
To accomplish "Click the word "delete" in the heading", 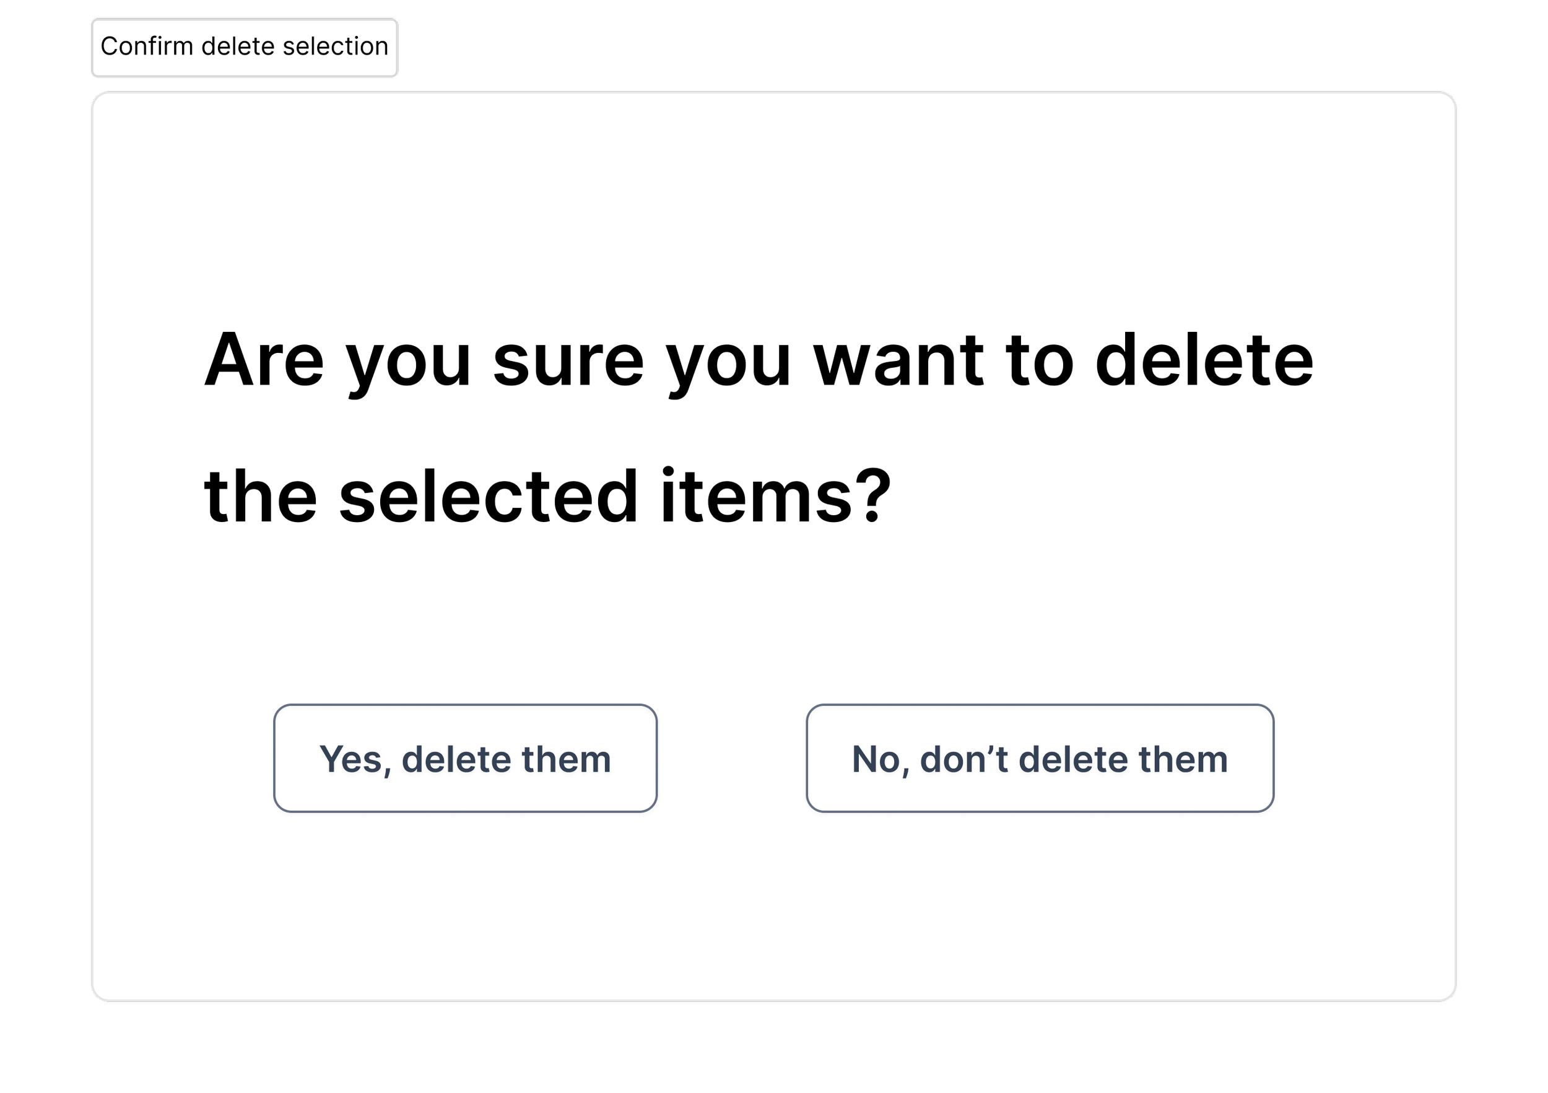I will coord(1205,360).
